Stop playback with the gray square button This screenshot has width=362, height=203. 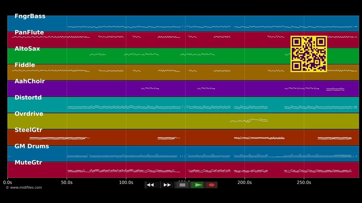(182, 185)
